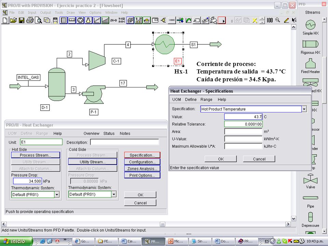Expand Cold Side Thermodynamic System dropdown
Viewport: 328px width, 246px height.
pyautogui.click(x=114, y=194)
